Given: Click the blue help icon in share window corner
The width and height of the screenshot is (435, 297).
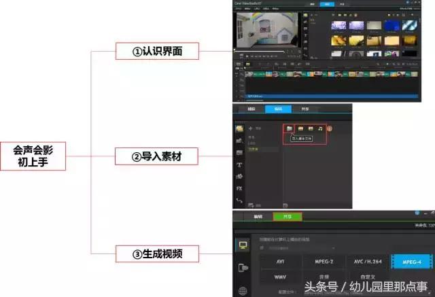Looking at the screenshot, I should point(417,213).
